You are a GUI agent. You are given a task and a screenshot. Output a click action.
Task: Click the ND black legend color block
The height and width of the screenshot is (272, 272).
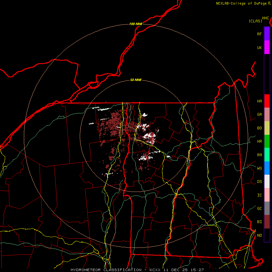point(267,235)
